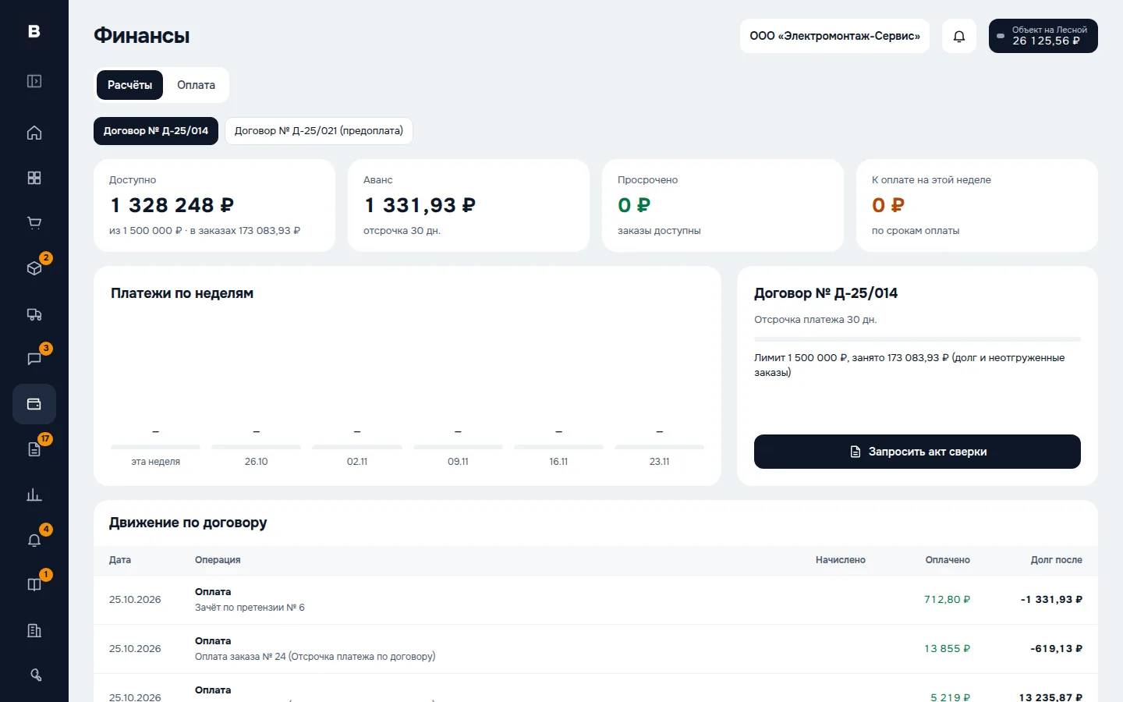Screen dimensions: 1123x702
Task: Click the эта неделя bar in chart
Action: click(x=155, y=447)
